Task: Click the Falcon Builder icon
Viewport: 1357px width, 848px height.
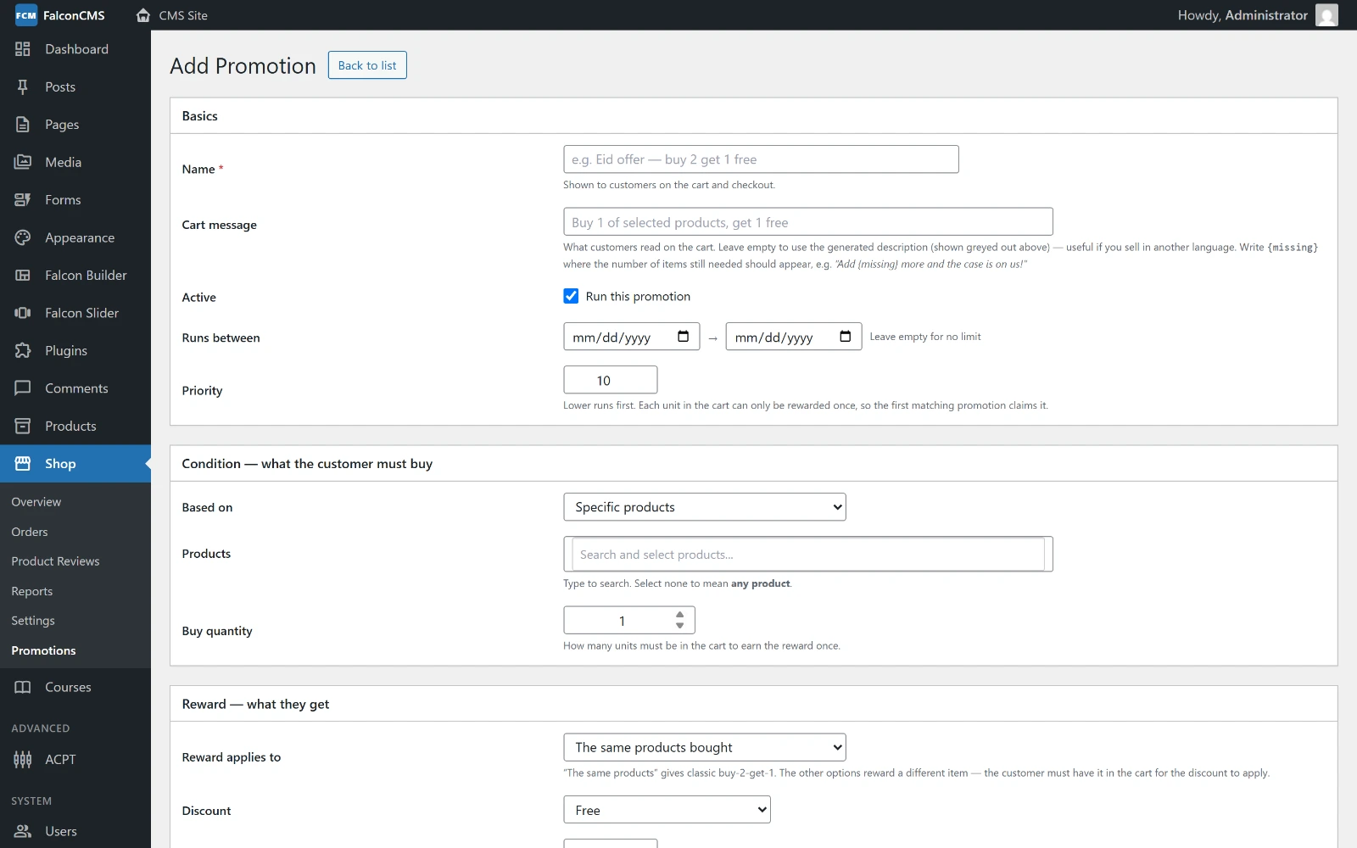Action: (x=23, y=276)
